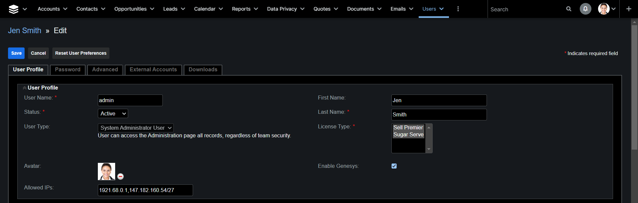Image resolution: width=638 pixels, height=203 pixels.
Task: Collapse the User Profile panel
Action: 25,88
